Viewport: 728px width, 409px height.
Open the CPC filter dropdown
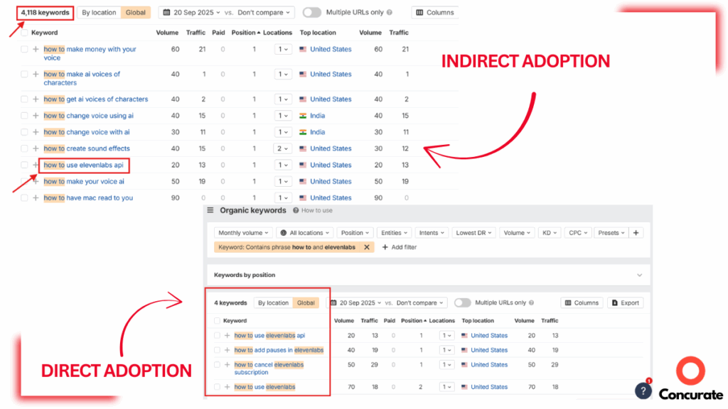tap(578, 233)
